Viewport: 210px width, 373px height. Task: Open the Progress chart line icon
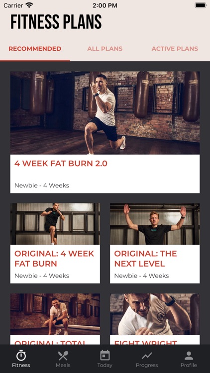(x=147, y=356)
